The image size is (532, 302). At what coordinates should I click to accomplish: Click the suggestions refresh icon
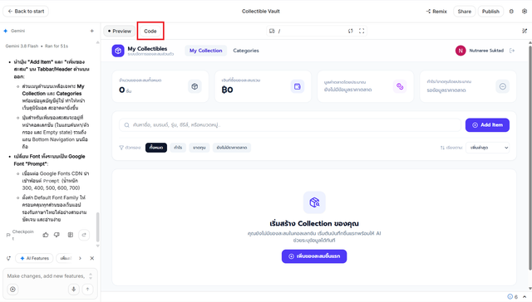tap(8, 258)
